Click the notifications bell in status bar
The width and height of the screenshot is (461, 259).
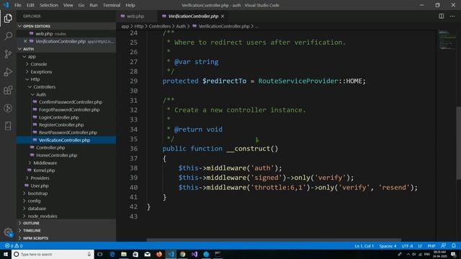454,245
